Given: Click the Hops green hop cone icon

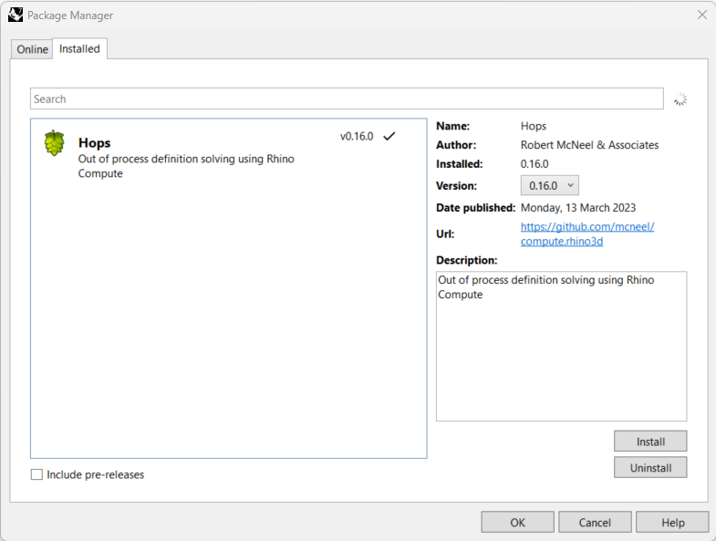Looking at the screenshot, I should 55,143.
